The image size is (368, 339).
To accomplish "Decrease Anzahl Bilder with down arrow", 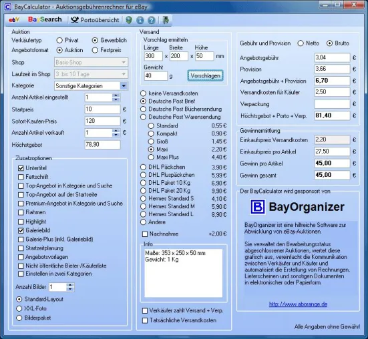I will point(70,290).
